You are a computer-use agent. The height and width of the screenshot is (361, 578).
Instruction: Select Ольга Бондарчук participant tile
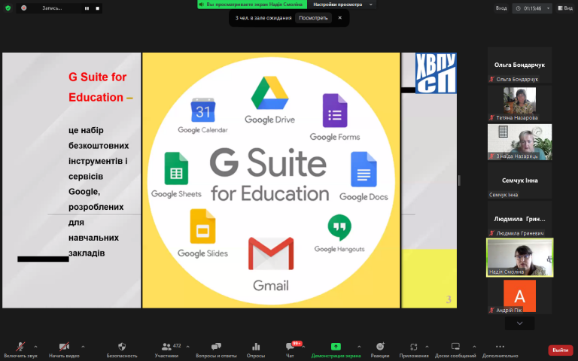pos(519,65)
